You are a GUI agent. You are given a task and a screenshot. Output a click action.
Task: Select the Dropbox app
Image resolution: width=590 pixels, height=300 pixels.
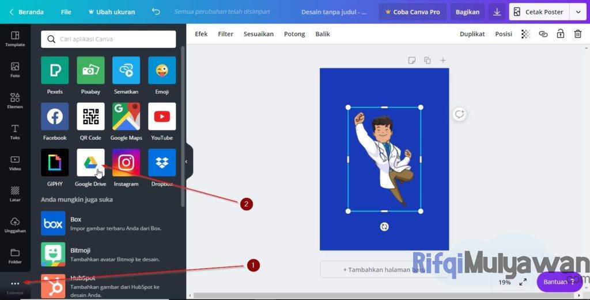coord(162,163)
